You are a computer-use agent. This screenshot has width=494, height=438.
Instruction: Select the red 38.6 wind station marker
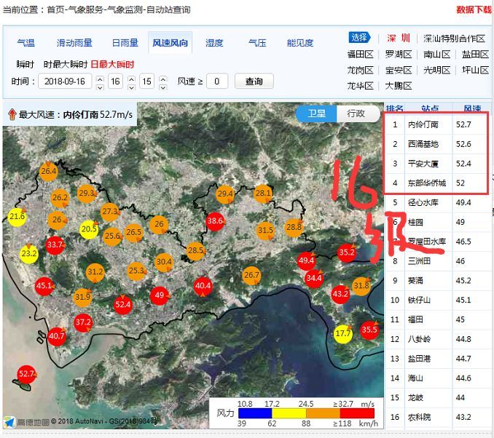point(215,220)
